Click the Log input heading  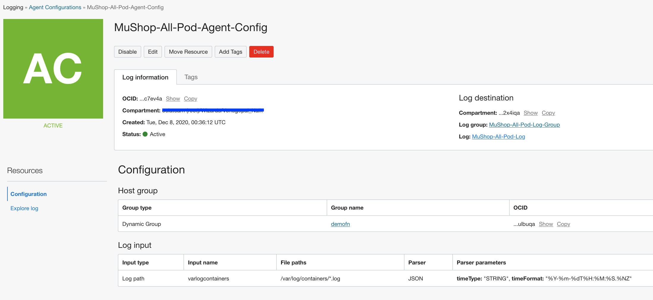pyautogui.click(x=135, y=245)
